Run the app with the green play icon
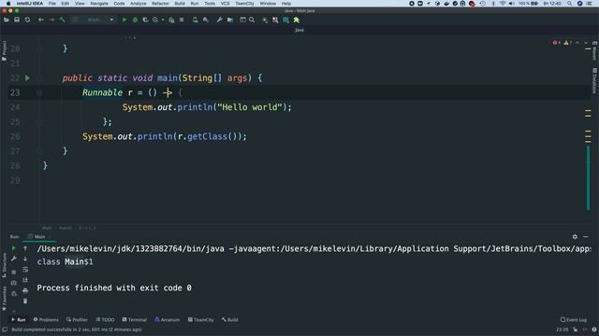 pyautogui.click(x=124, y=20)
